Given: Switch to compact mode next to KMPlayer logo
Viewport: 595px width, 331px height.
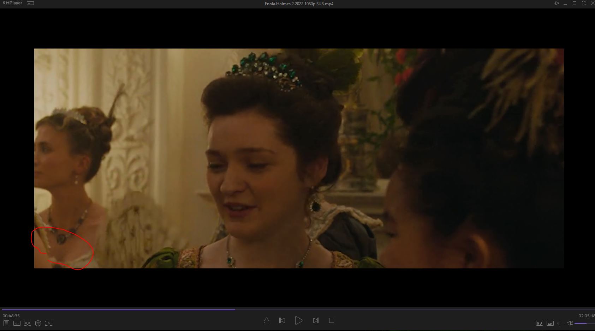Looking at the screenshot, I should pyautogui.click(x=31, y=3).
